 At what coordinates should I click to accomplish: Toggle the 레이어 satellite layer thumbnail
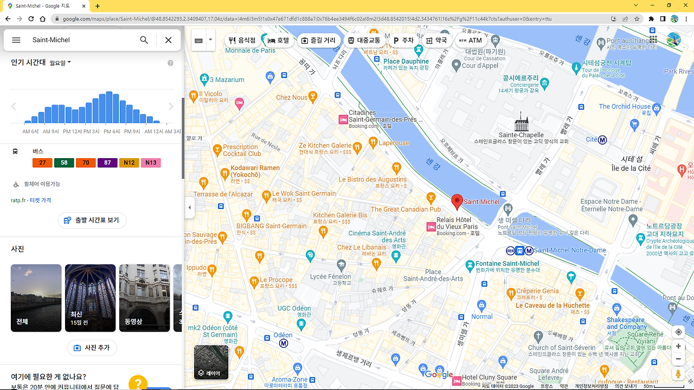click(211, 362)
